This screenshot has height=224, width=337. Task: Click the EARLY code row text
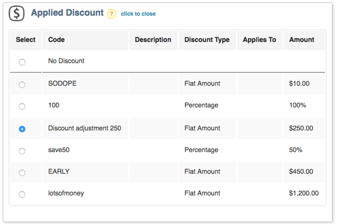[59, 171]
